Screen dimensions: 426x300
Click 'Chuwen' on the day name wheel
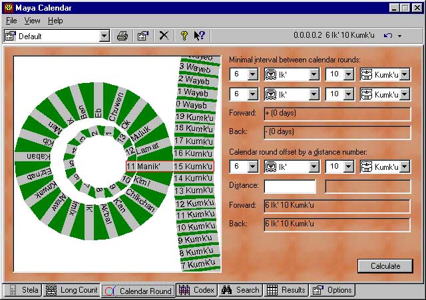click(116, 106)
